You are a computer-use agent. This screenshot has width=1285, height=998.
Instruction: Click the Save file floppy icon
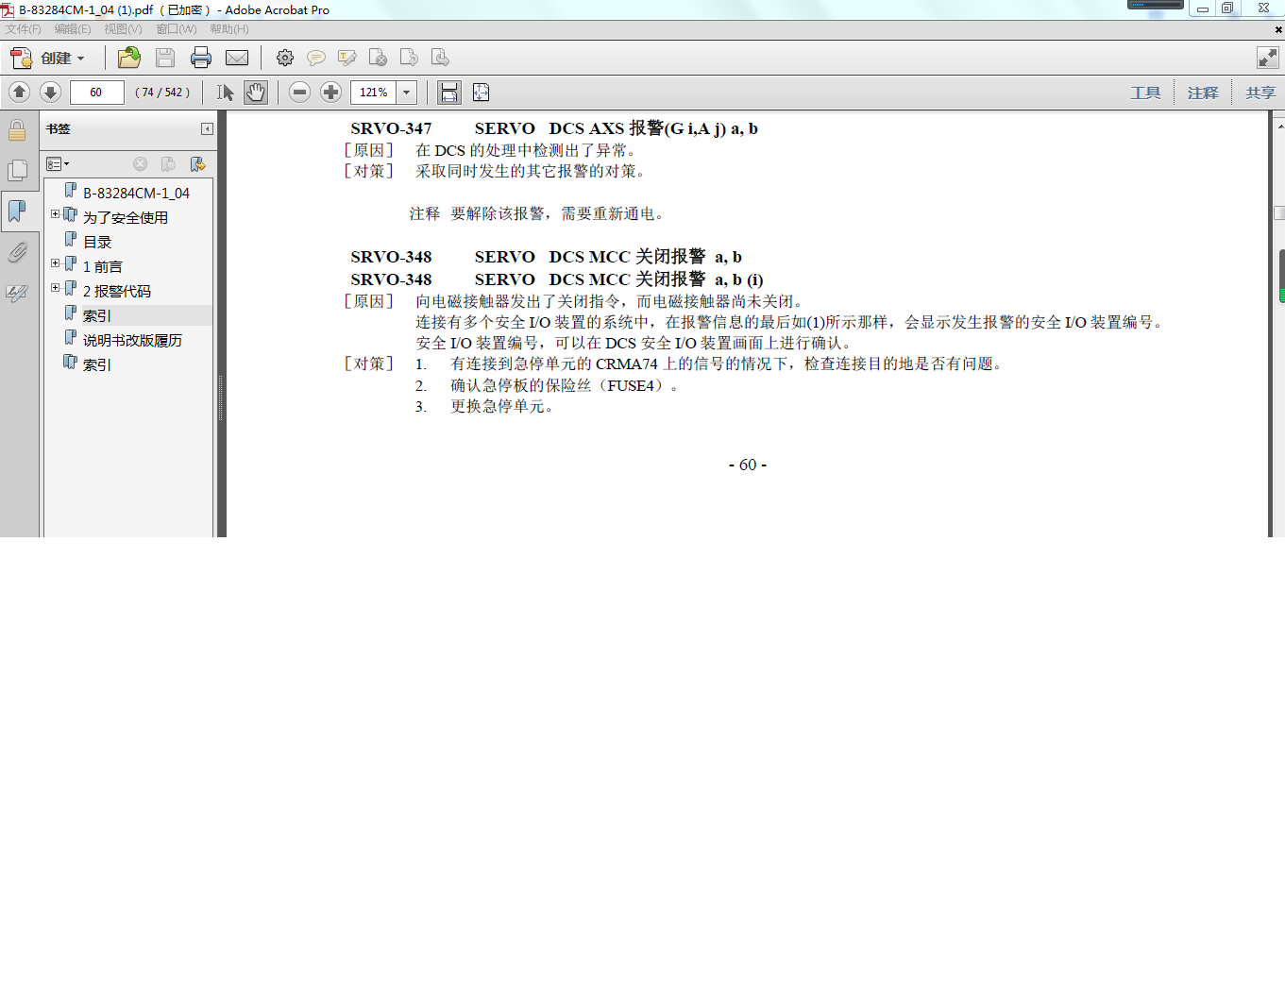[x=165, y=58]
